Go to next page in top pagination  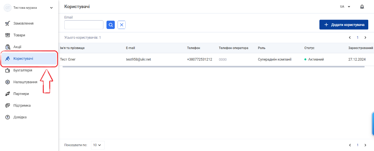coord(365,37)
